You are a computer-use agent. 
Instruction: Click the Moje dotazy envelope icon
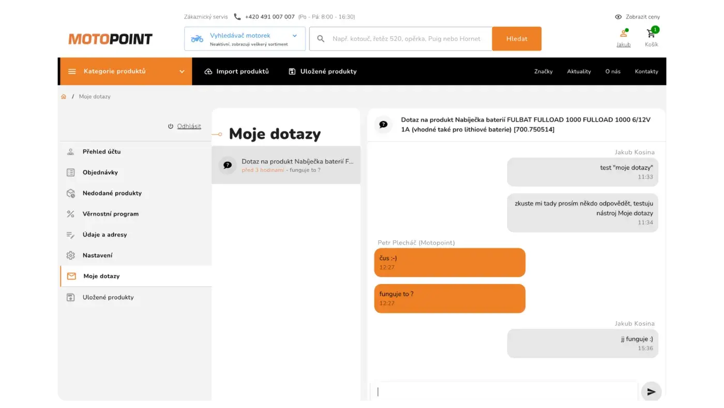click(x=71, y=276)
